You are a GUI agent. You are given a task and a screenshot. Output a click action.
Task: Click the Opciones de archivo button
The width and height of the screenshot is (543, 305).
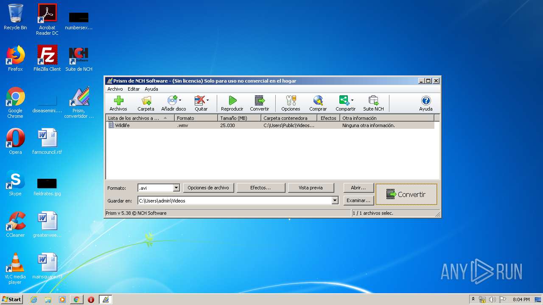click(208, 188)
